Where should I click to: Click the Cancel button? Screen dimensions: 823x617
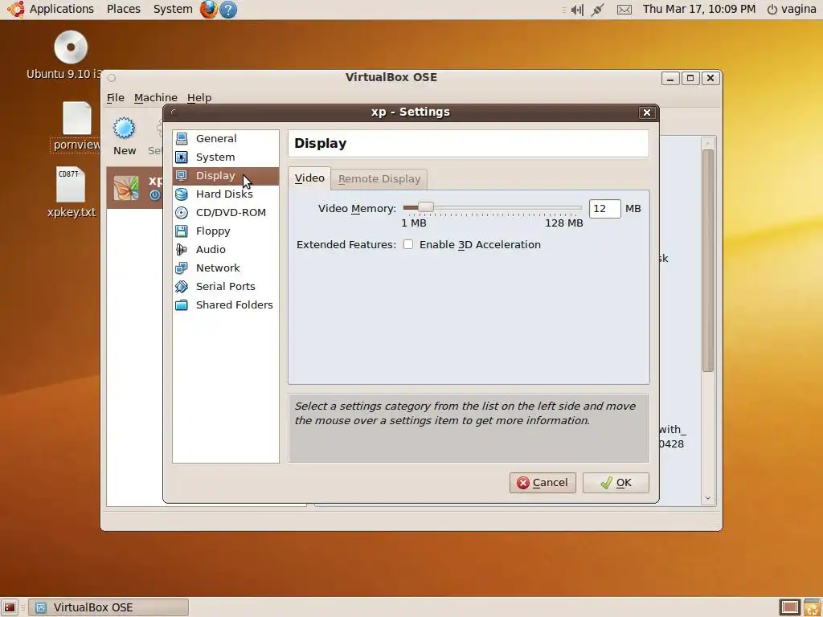point(543,483)
